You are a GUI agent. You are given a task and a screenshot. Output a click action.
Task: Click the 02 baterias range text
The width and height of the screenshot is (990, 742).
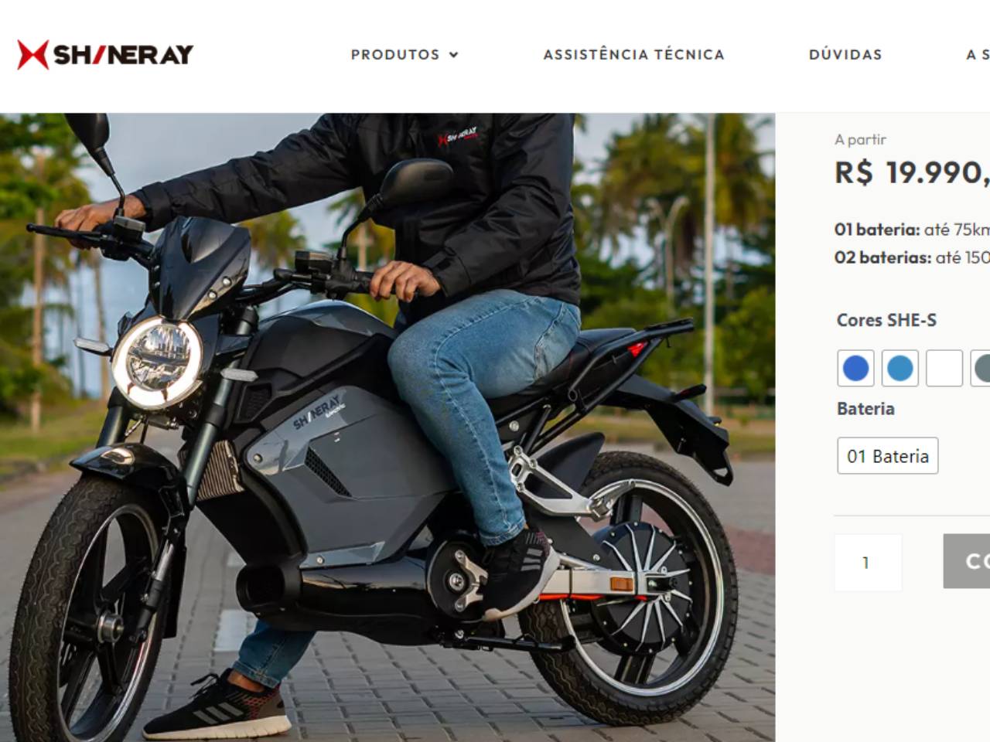[912, 257]
